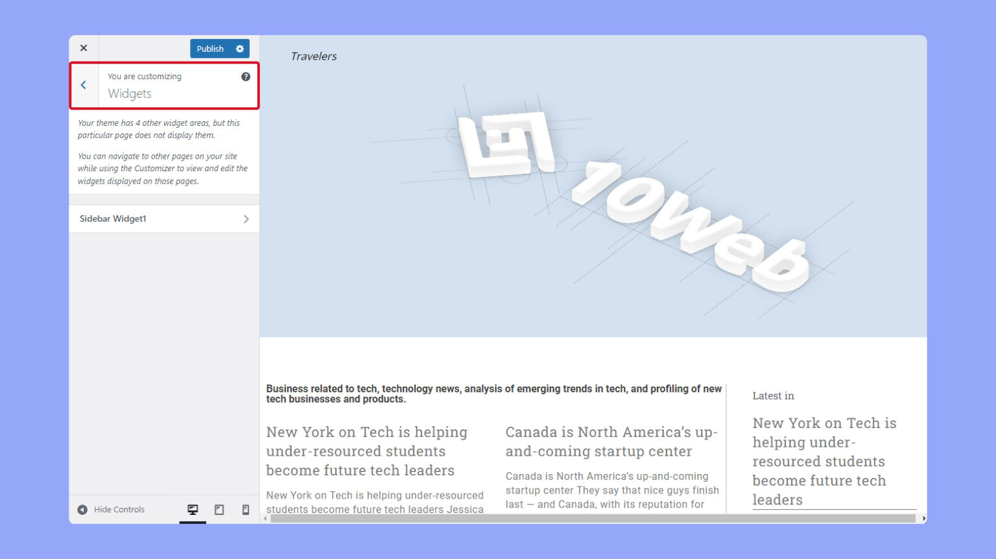Image resolution: width=996 pixels, height=559 pixels.
Task: Click the right scrollbar arrow
Action: 923,519
